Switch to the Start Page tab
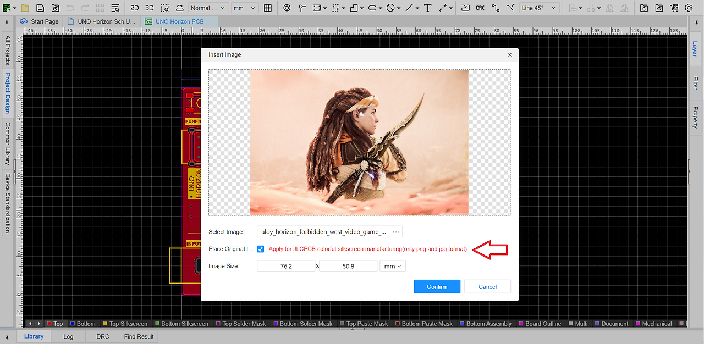Image resolution: width=704 pixels, height=344 pixels. pyautogui.click(x=39, y=21)
